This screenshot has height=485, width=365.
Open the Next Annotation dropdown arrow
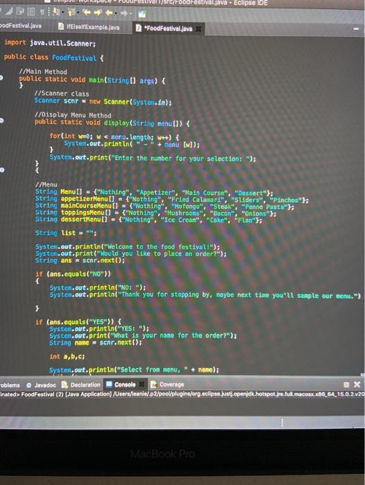(x=63, y=12)
